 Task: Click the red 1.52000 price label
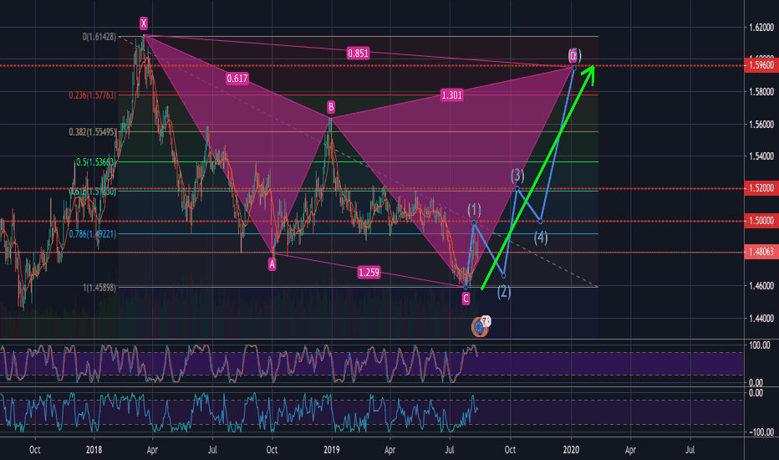pos(761,188)
